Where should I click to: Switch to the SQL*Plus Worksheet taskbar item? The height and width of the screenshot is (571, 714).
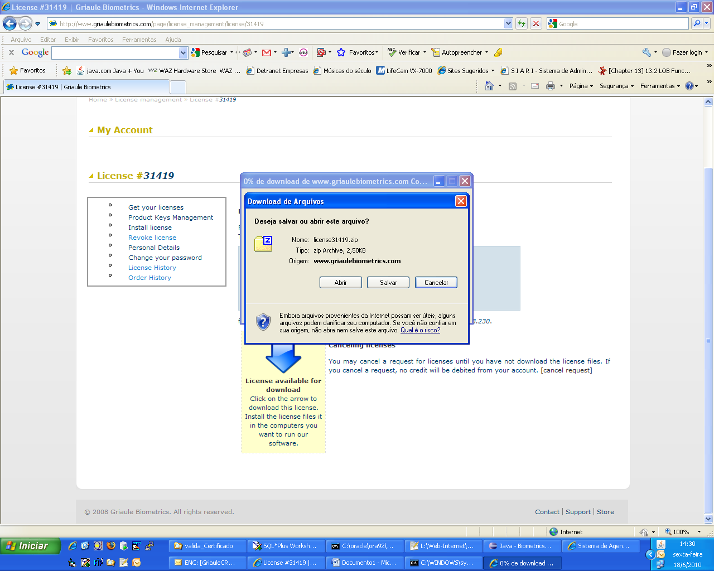(x=285, y=546)
